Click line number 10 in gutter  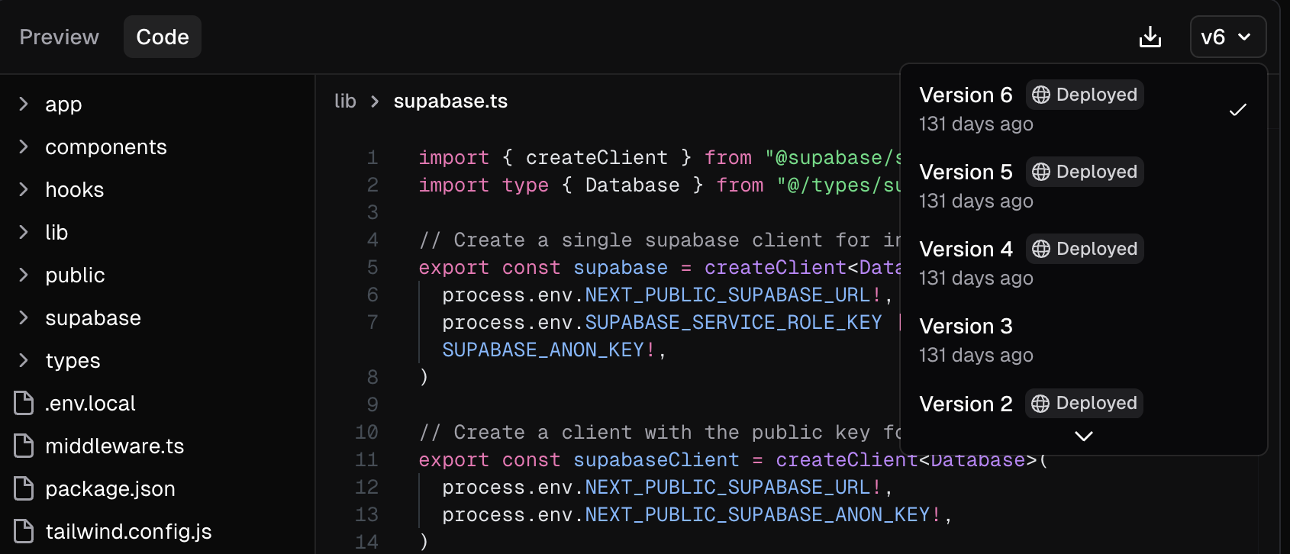click(x=366, y=433)
